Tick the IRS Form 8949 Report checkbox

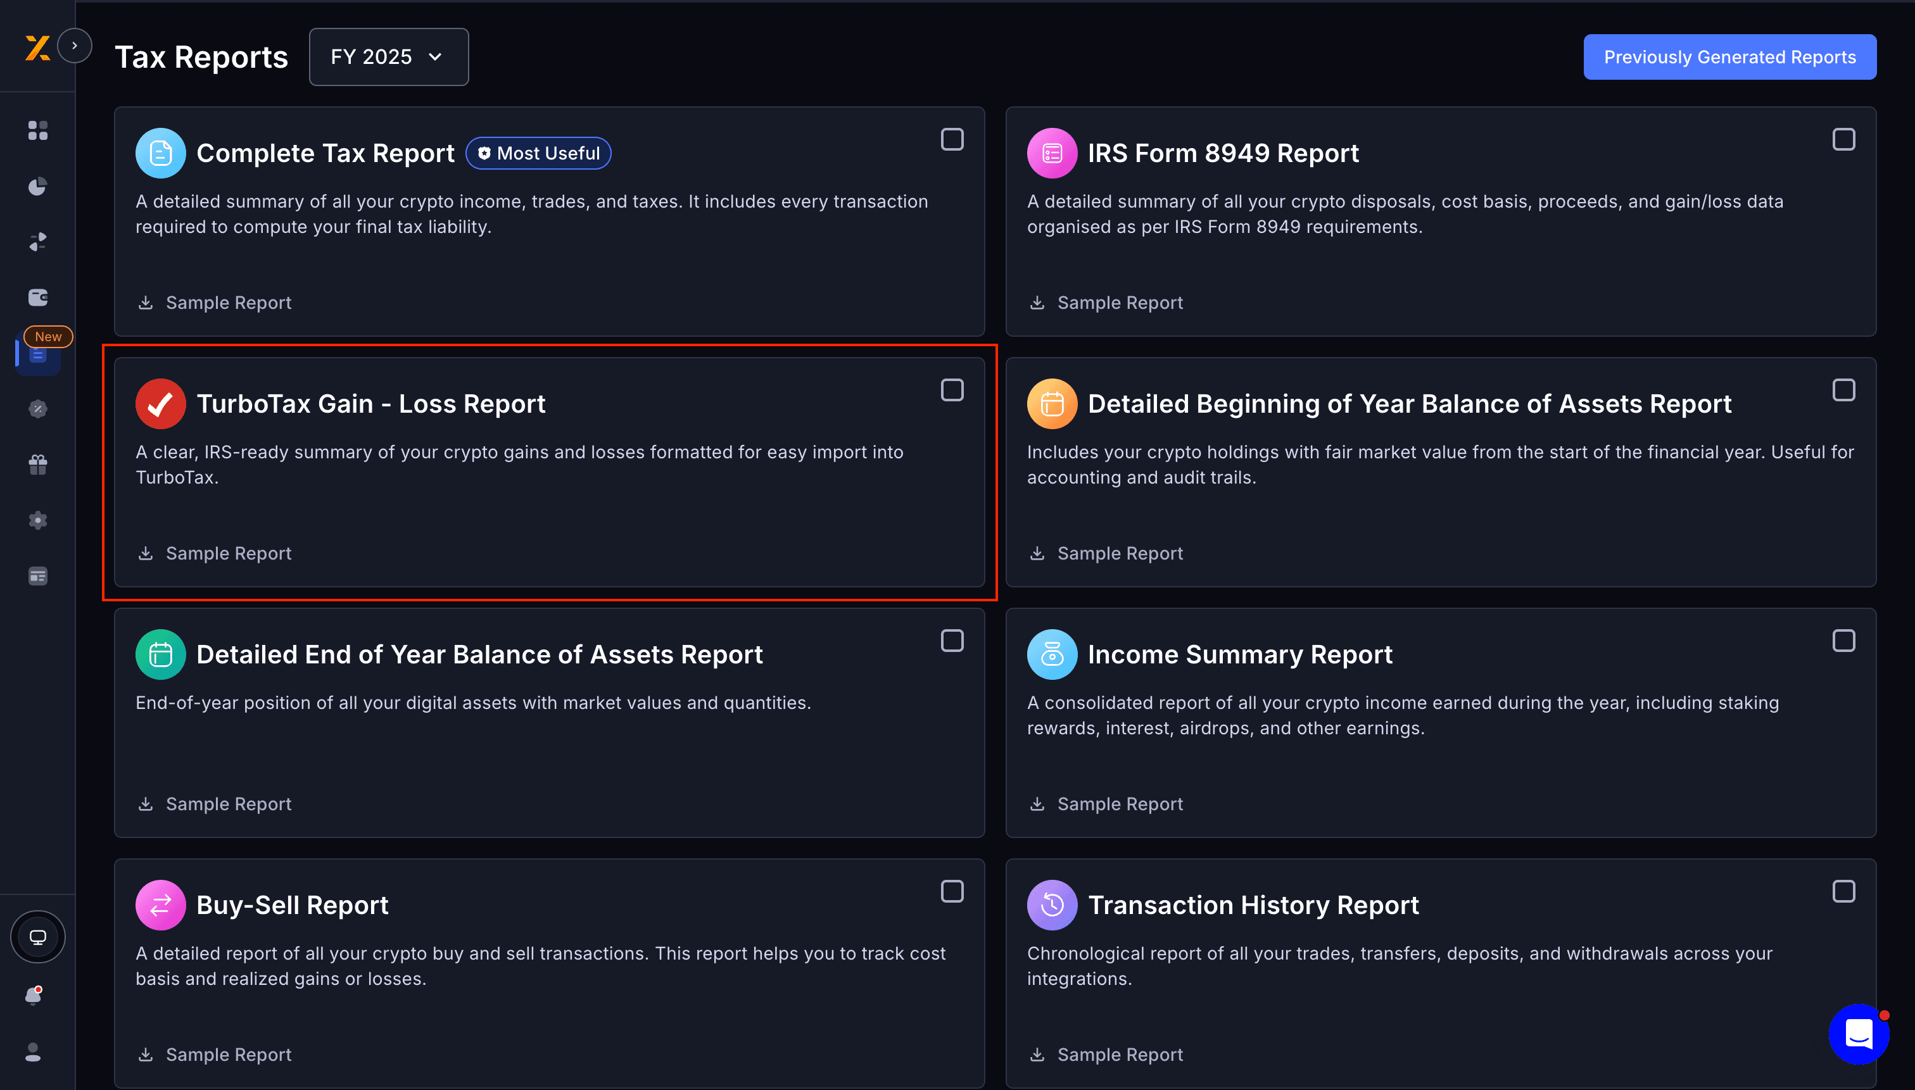click(x=1843, y=139)
